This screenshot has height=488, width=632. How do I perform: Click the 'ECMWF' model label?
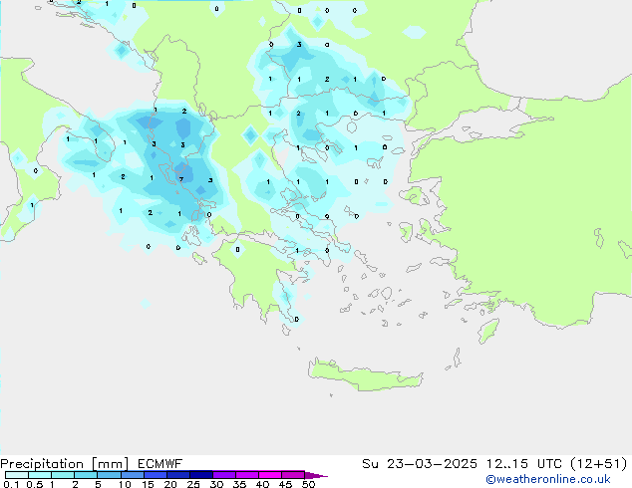coord(160,464)
